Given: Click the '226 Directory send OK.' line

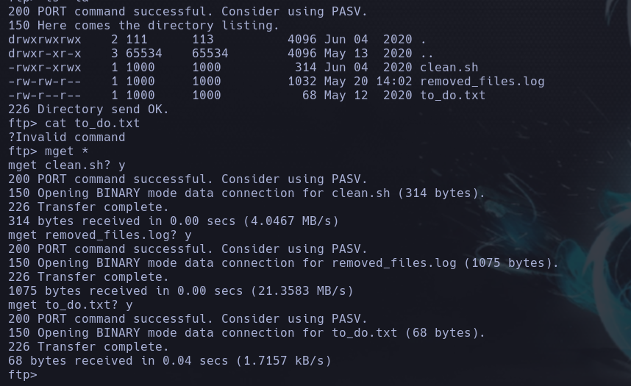Looking at the screenshot, I should coord(88,109).
